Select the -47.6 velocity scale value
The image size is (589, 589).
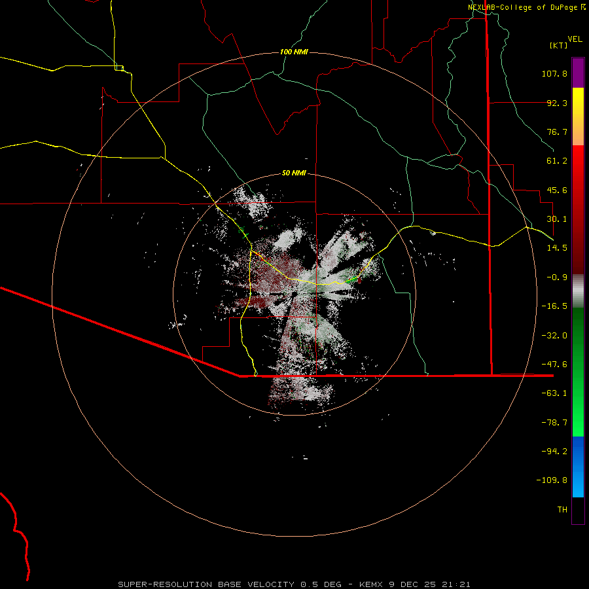click(x=554, y=365)
